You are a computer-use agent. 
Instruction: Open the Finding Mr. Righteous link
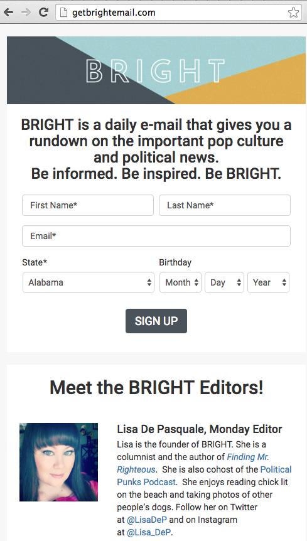pos(193,463)
